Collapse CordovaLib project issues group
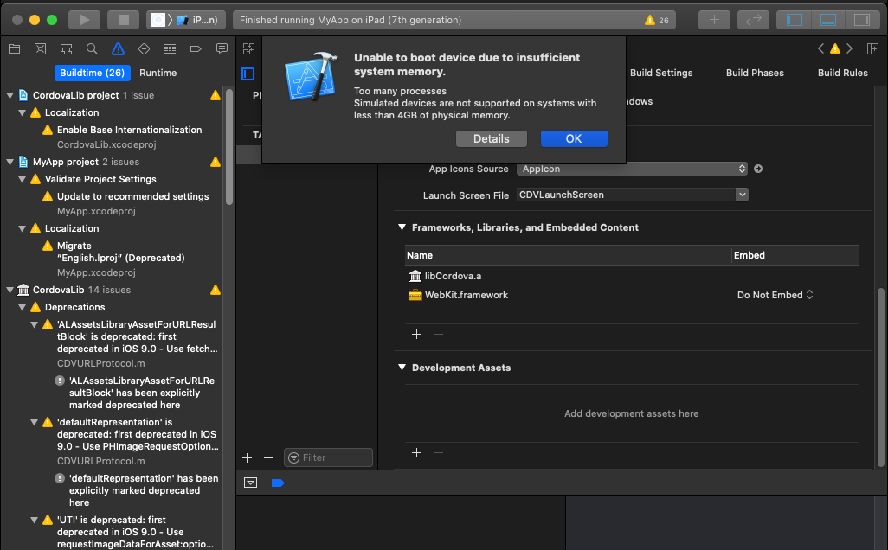888x550 pixels. pyautogui.click(x=10, y=96)
